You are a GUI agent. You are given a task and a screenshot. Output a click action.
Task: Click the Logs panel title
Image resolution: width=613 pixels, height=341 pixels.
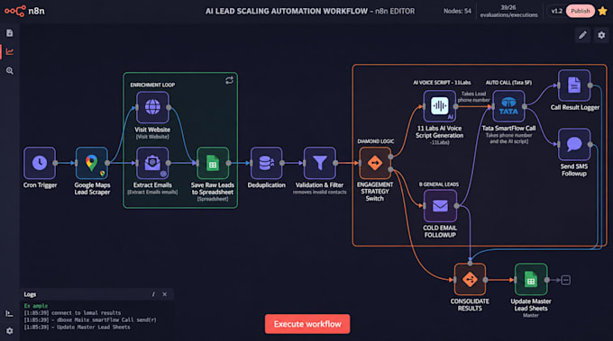[x=30, y=294]
